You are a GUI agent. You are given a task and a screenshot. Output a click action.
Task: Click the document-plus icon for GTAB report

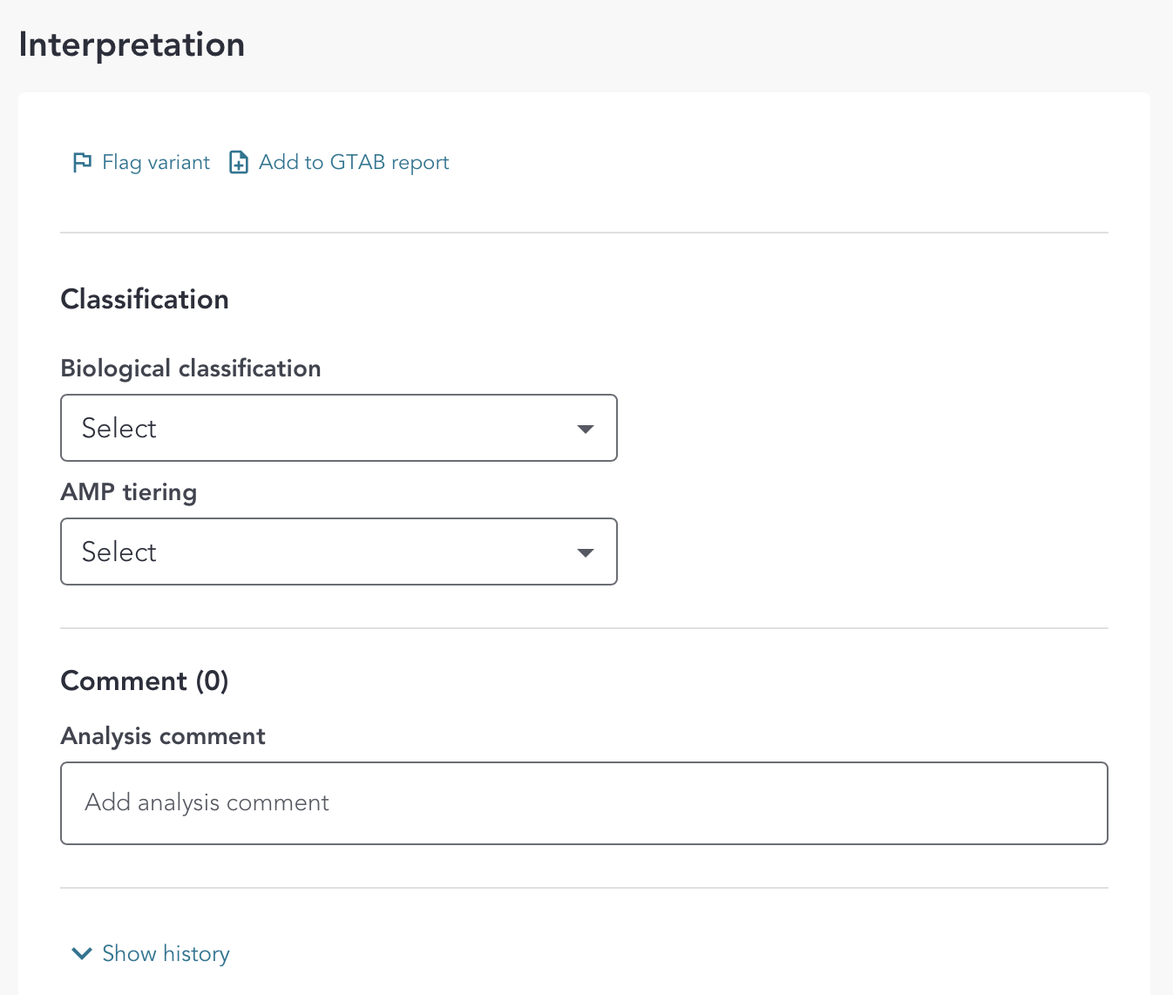[x=238, y=162]
